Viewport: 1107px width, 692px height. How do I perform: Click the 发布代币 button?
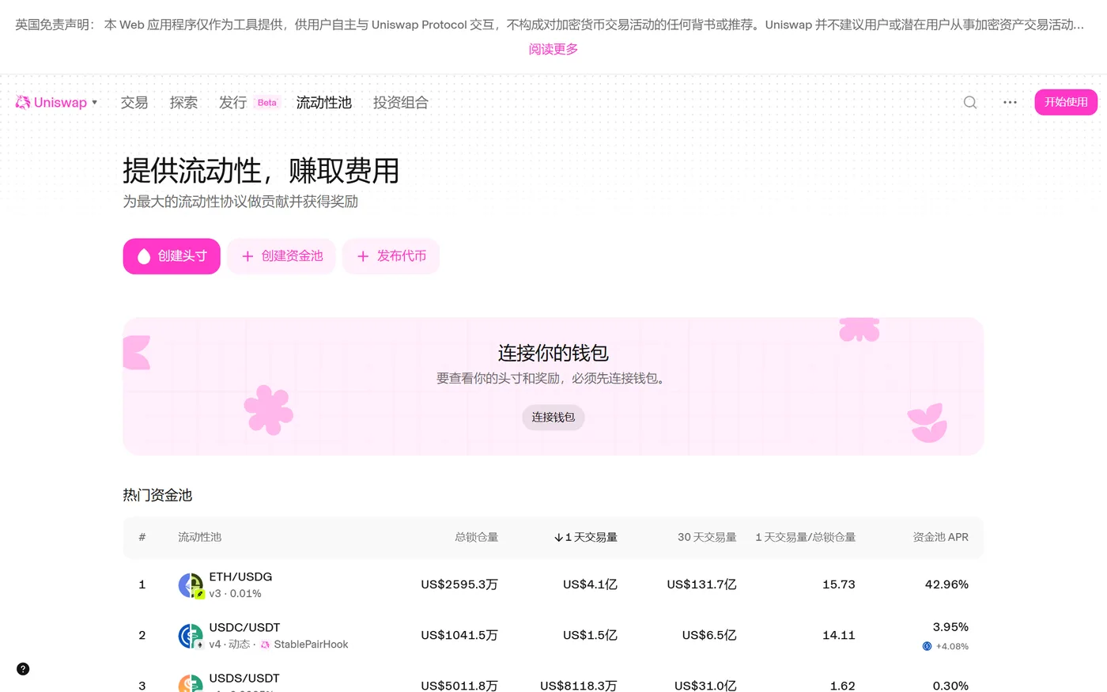click(391, 256)
